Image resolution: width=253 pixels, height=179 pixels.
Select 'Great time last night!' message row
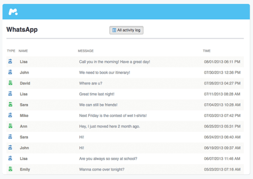pyautogui.click(x=97, y=94)
